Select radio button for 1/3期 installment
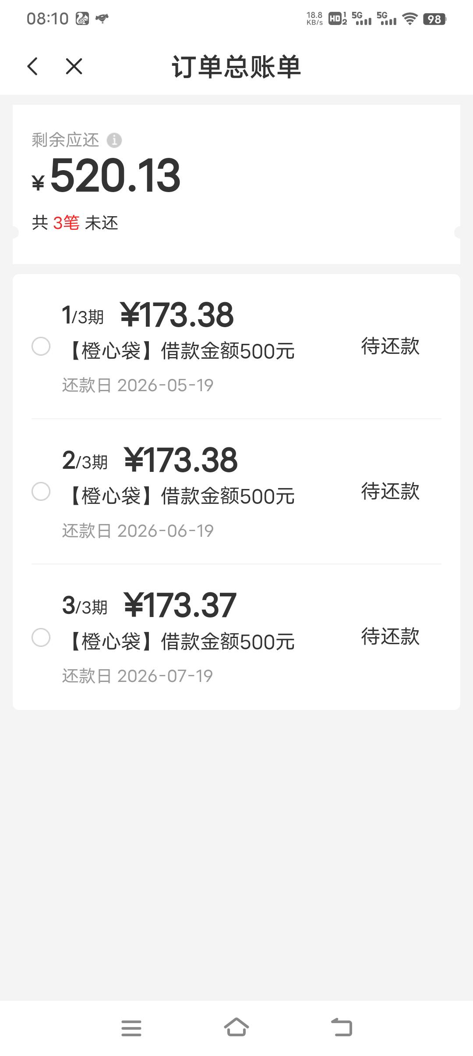 pos(41,346)
